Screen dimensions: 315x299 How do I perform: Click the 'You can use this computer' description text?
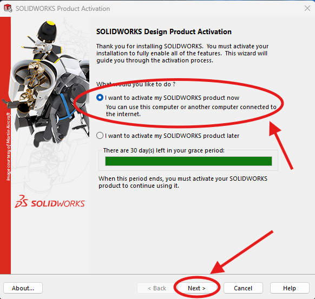point(191,110)
